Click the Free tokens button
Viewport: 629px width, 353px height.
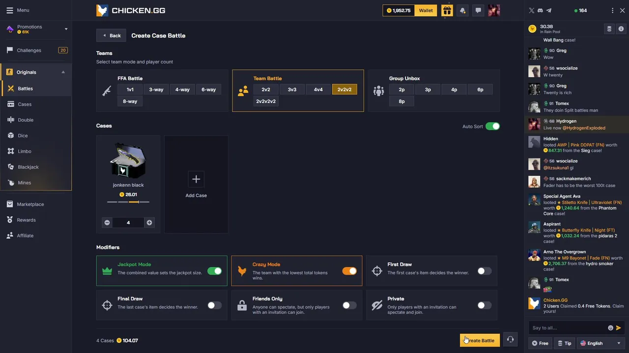[x=540, y=343]
